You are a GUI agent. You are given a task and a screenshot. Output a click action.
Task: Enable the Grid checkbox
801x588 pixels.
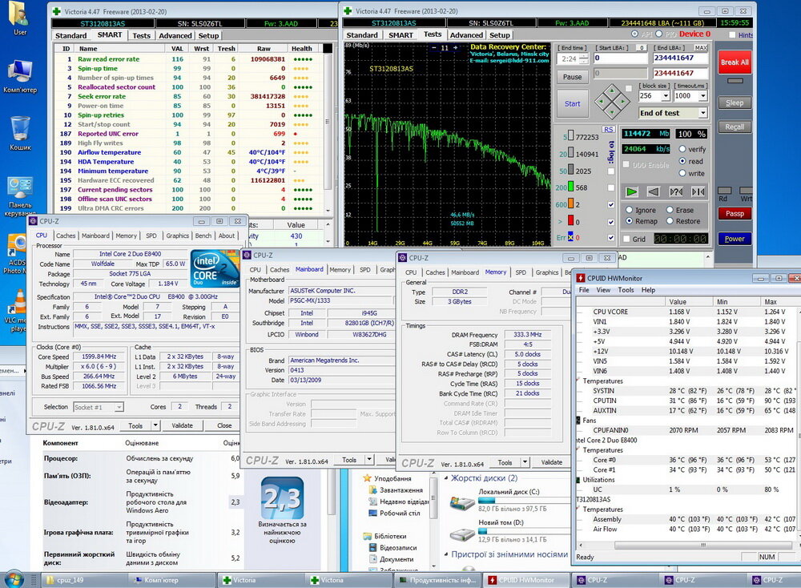pos(626,239)
